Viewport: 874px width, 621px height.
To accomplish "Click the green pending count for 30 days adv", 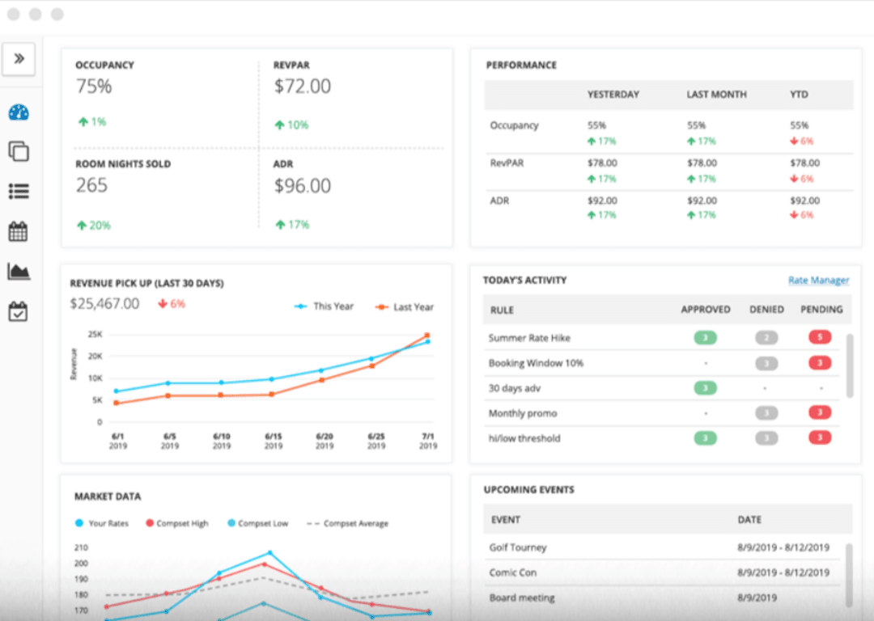I will click(x=705, y=388).
